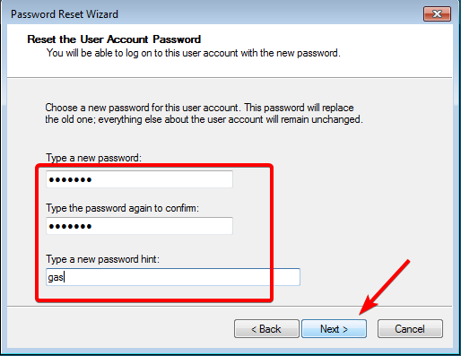This screenshot has width=461, height=356.
Task: Click the 'You will be able to log on' subtitle
Action: pos(194,53)
